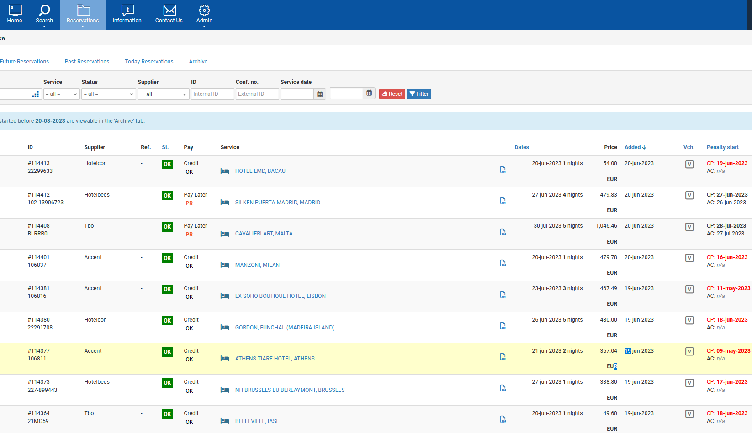Click the blue Filter button
The width and height of the screenshot is (752, 433).
[x=419, y=94]
